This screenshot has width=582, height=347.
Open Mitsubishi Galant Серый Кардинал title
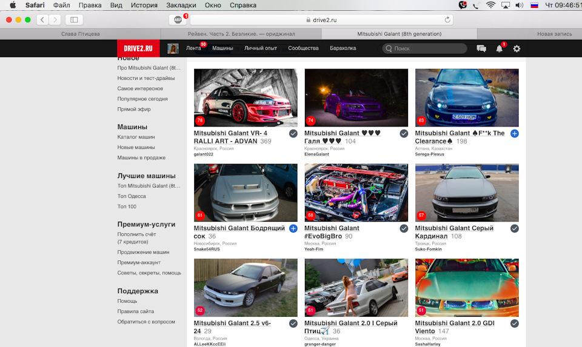454,232
